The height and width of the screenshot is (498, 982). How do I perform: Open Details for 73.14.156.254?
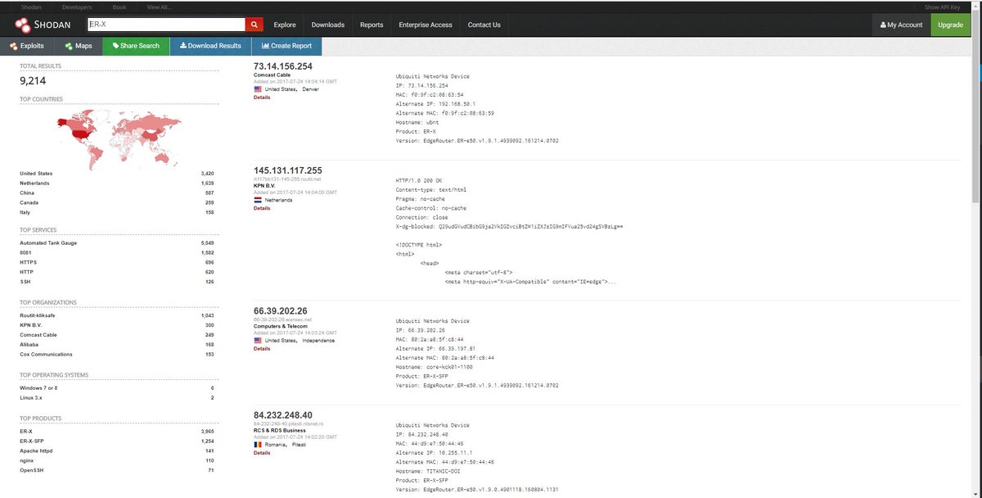tap(262, 97)
